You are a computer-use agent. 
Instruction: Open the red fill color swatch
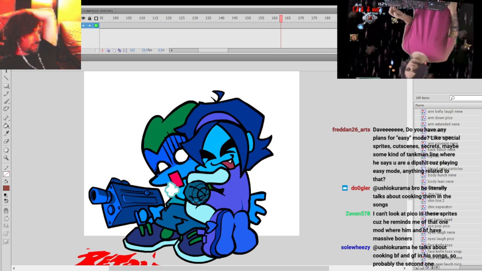pyautogui.click(x=6, y=188)
